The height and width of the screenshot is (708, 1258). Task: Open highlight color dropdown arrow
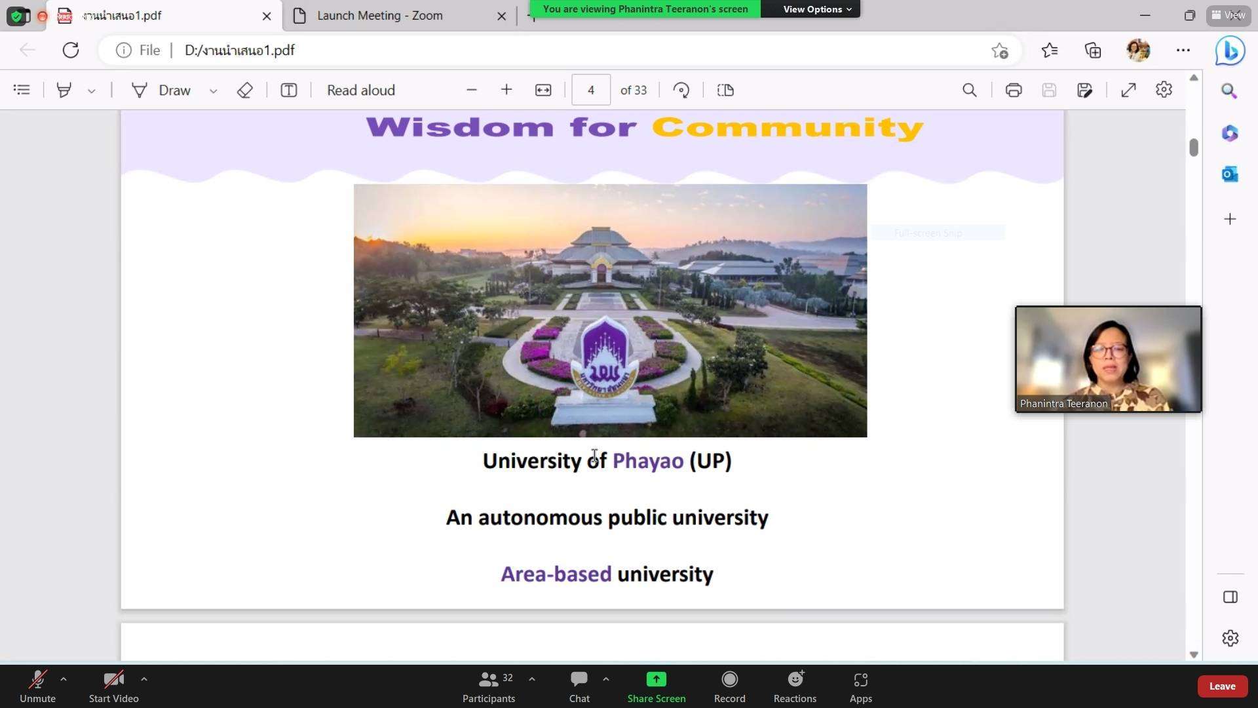click(92, 91)
